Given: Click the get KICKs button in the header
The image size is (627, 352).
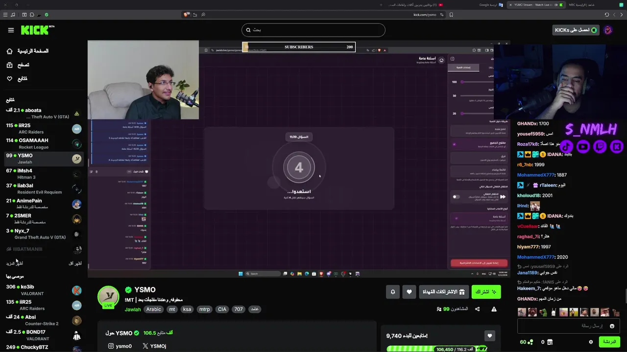Looking at the screenshot, I should click(x=576, y=30).
